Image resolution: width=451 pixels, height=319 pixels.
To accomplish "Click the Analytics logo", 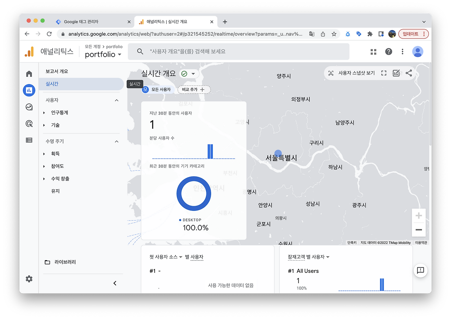I will click(x=29, y=52).
